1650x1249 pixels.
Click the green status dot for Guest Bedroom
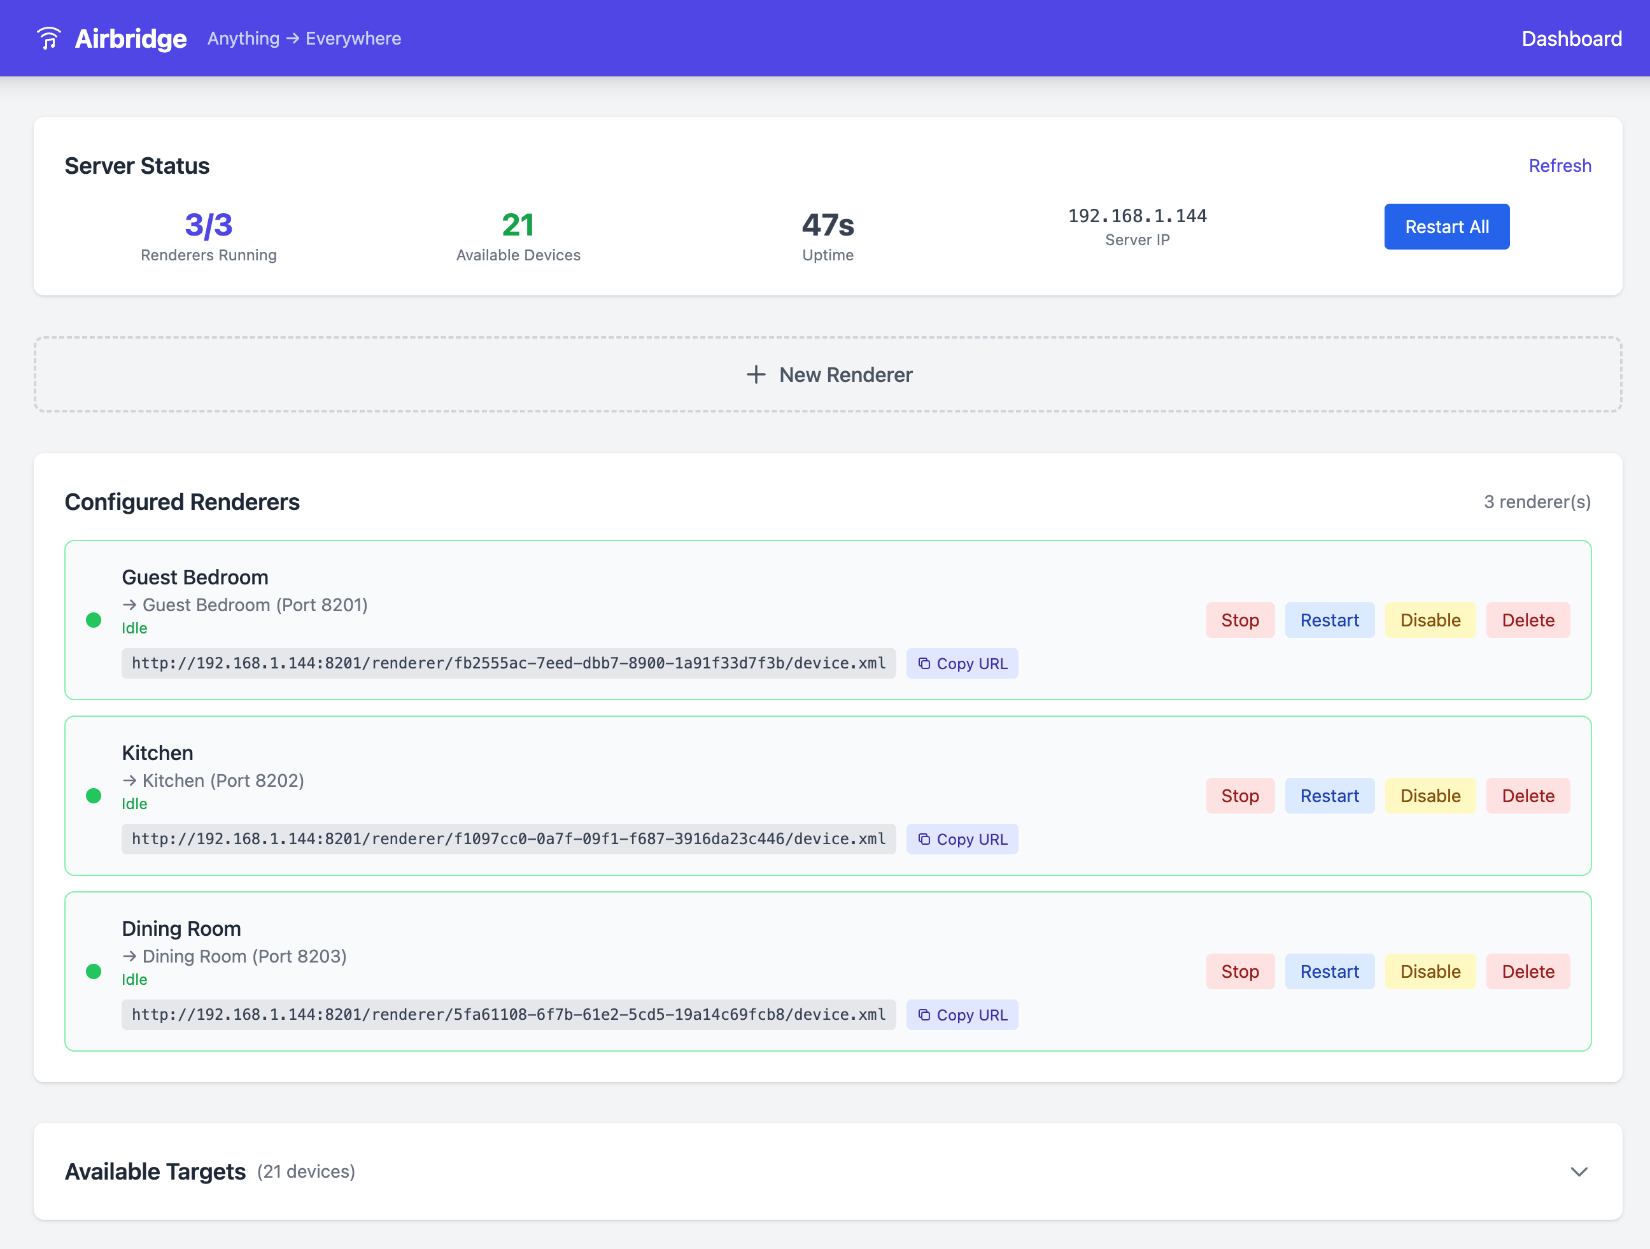click(x=94, y=620)
